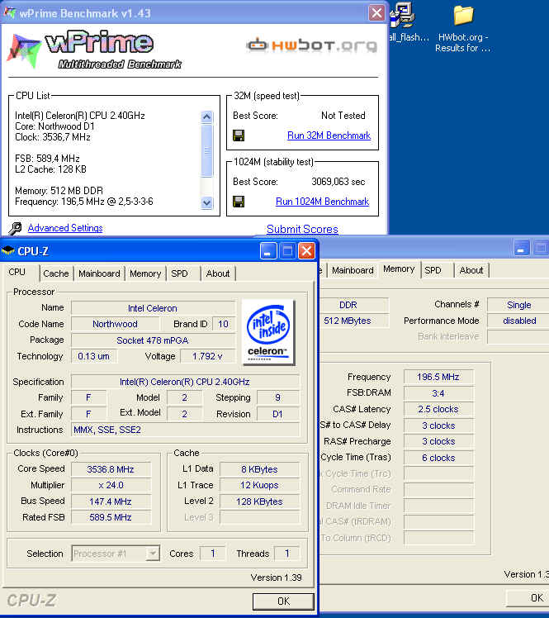The height and width of the screenshot is (618, 549).
Task: Close the front CPU-Z window
Action: point(306,250)
